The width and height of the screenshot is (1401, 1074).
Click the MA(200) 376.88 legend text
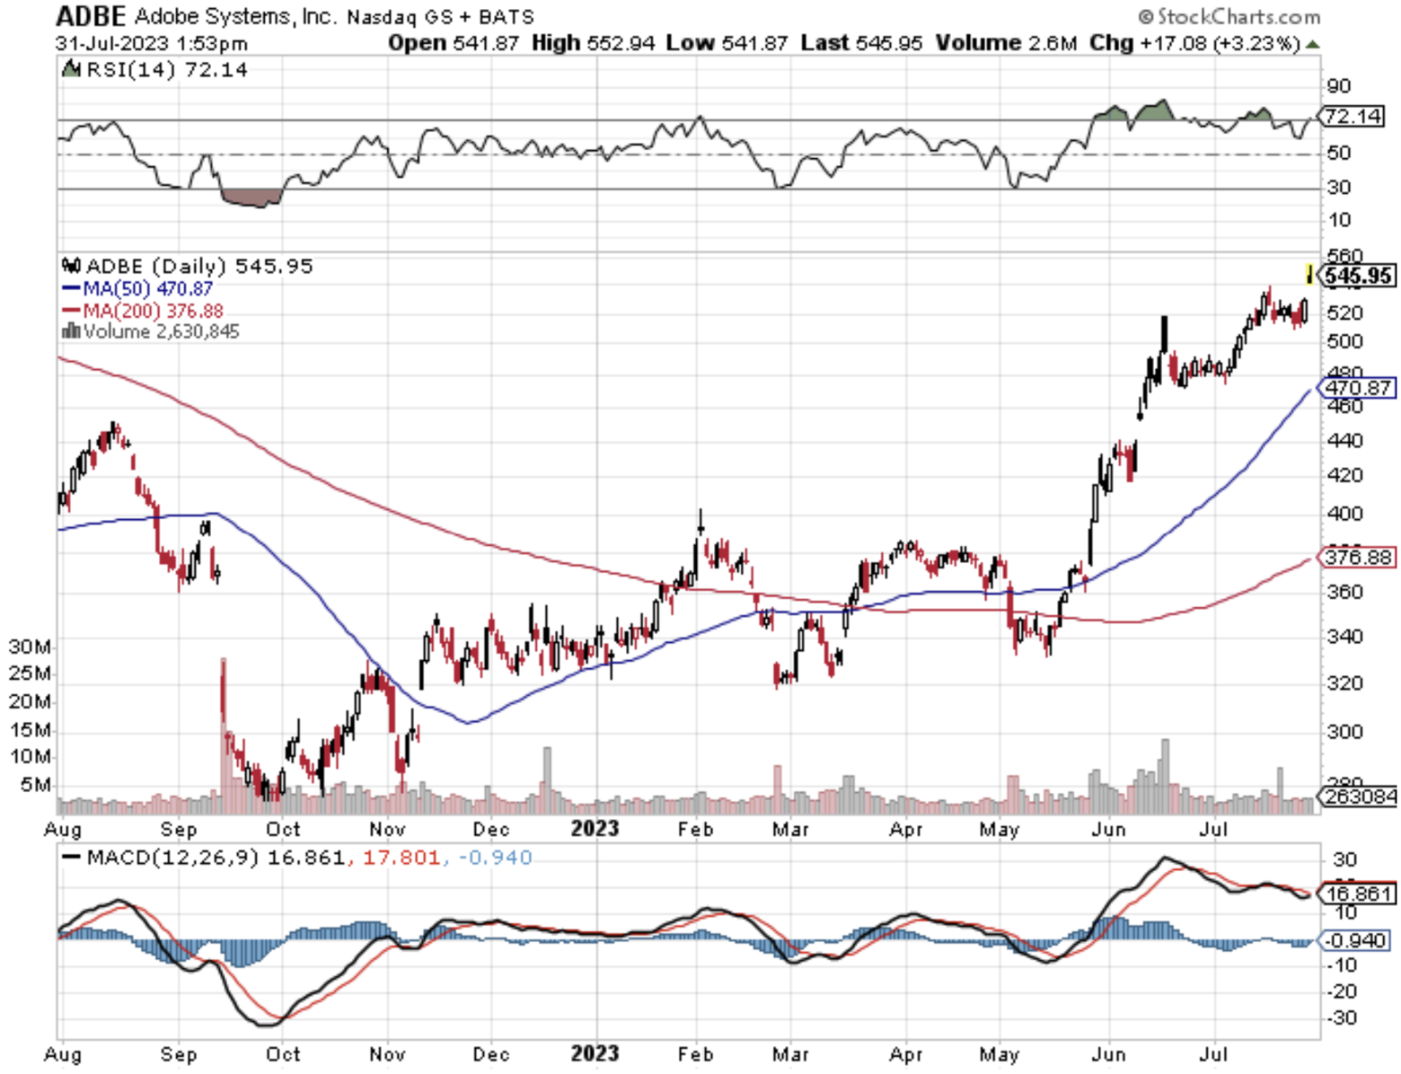(x=154, y=311)
